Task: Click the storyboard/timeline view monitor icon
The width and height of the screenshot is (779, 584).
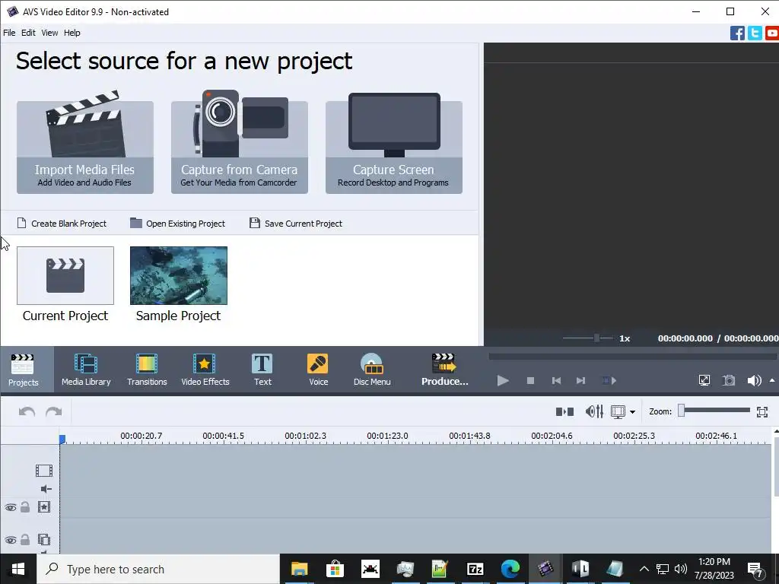Action: coord(618,411)
